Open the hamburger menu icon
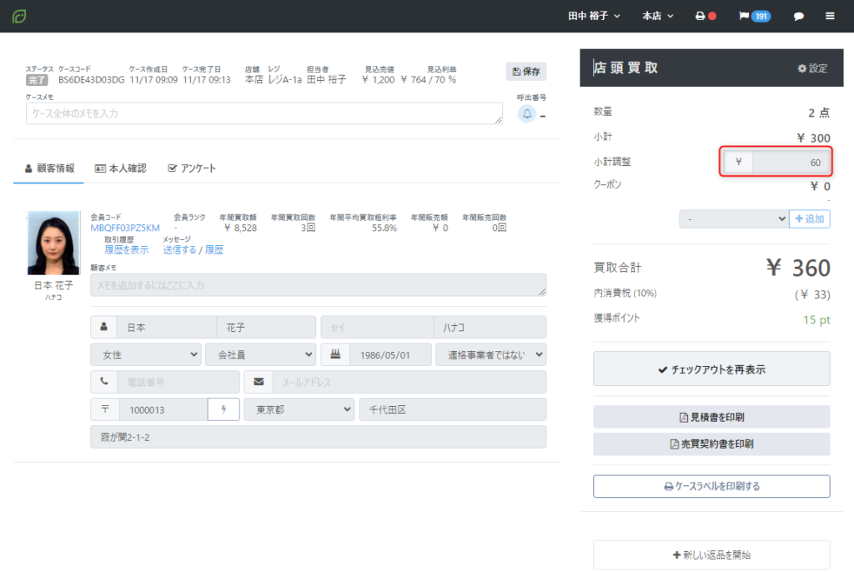 [830, 17]
